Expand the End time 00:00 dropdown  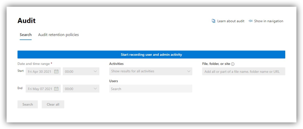pyautogui.click(x=81, y=89)
